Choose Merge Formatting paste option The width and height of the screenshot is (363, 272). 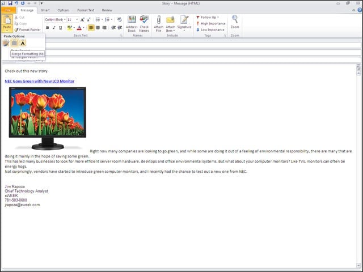point(14,43)
